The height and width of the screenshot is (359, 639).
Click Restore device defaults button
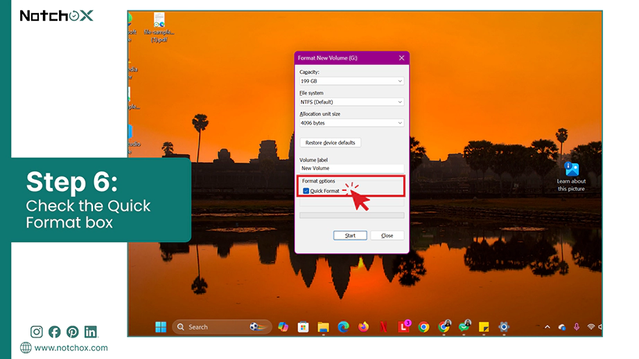tap(330, 142)
